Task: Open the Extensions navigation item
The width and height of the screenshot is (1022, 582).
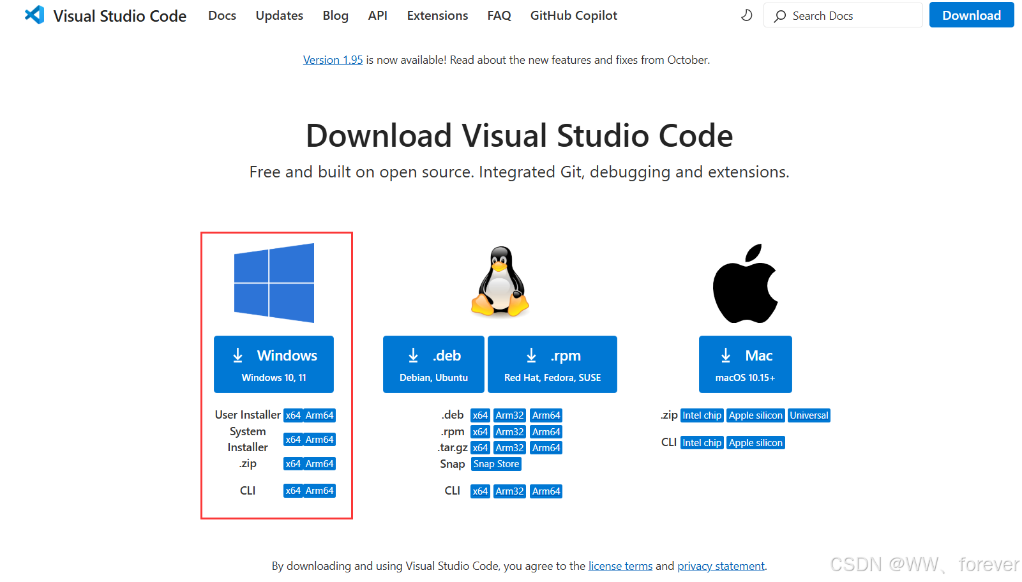Action: pos(437,15)
